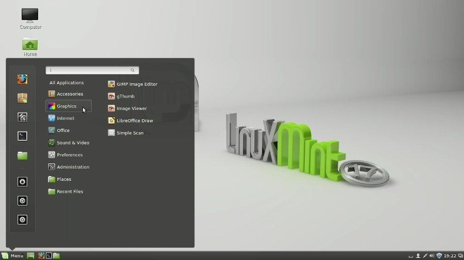464x260 pixels.
Task: Open the Home folder desktop icon
Action: pos(30,47)
